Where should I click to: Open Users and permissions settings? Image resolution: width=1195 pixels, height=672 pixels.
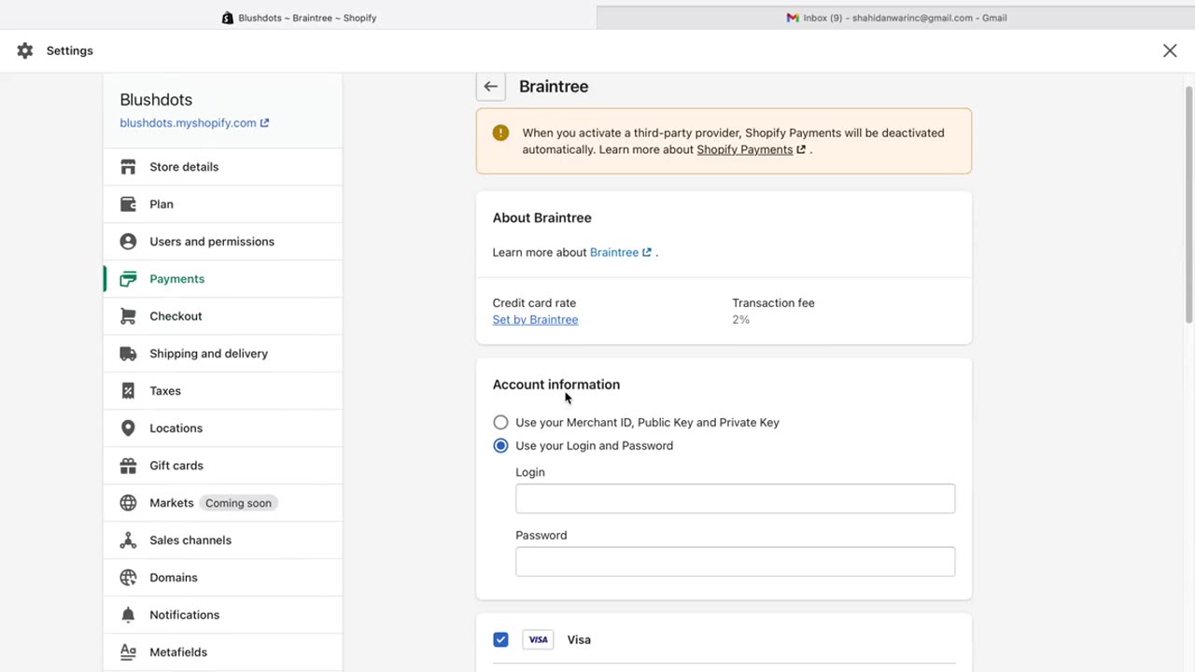pyautogui.click(x=223, y=241)
